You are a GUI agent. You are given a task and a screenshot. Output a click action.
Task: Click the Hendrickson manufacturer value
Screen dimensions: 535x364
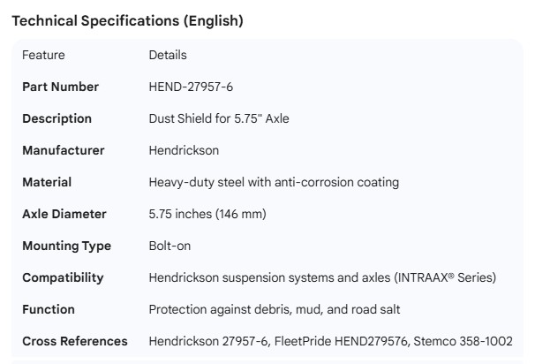pos(184,150)
